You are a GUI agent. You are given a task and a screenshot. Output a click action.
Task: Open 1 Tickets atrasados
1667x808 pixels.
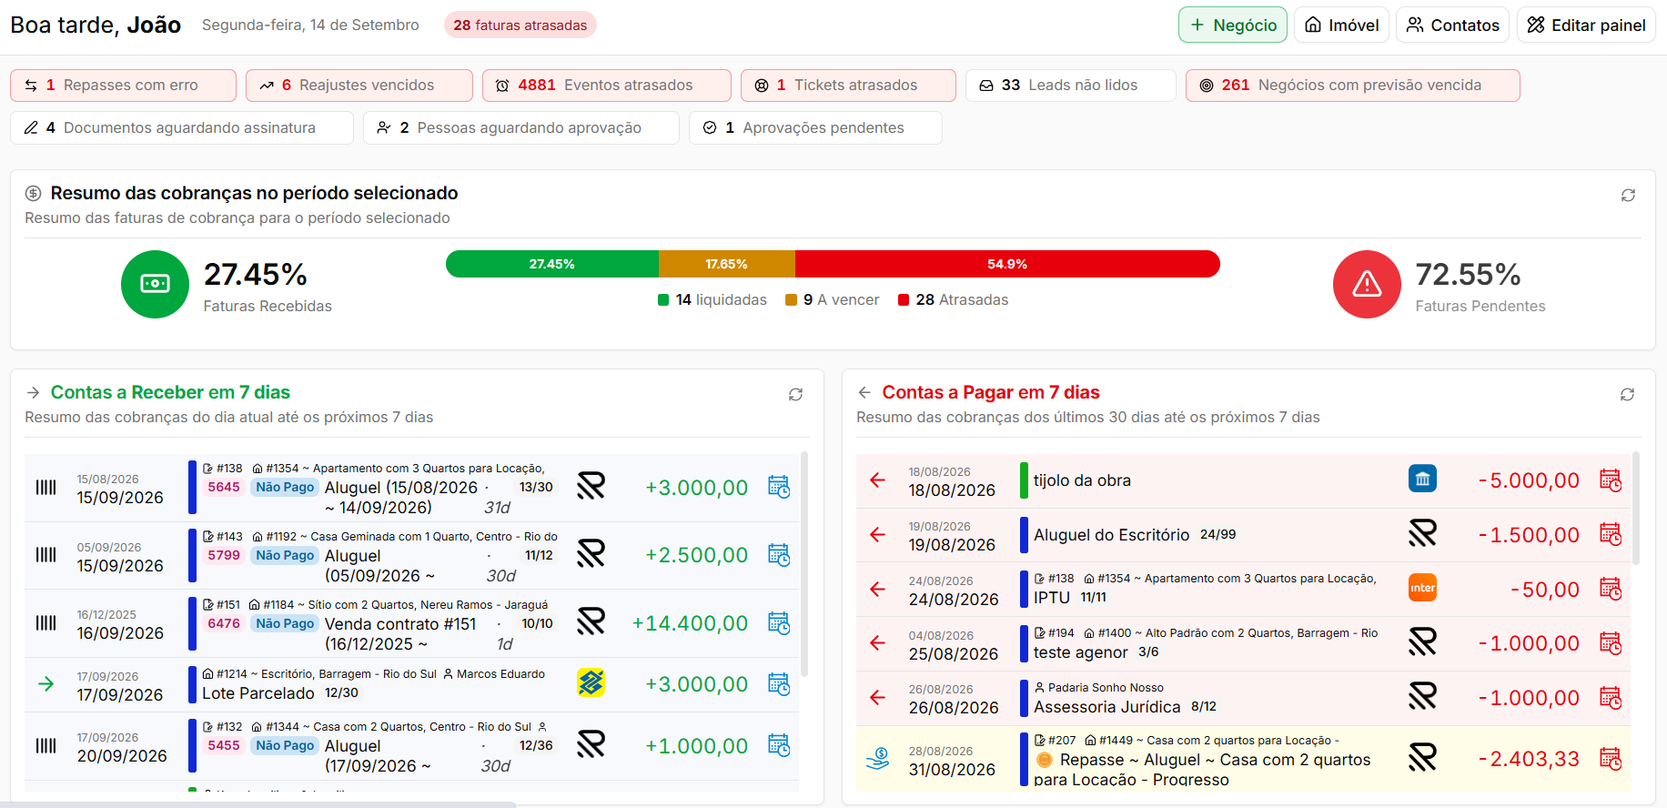pyautogui.click(x=848, y=86)
